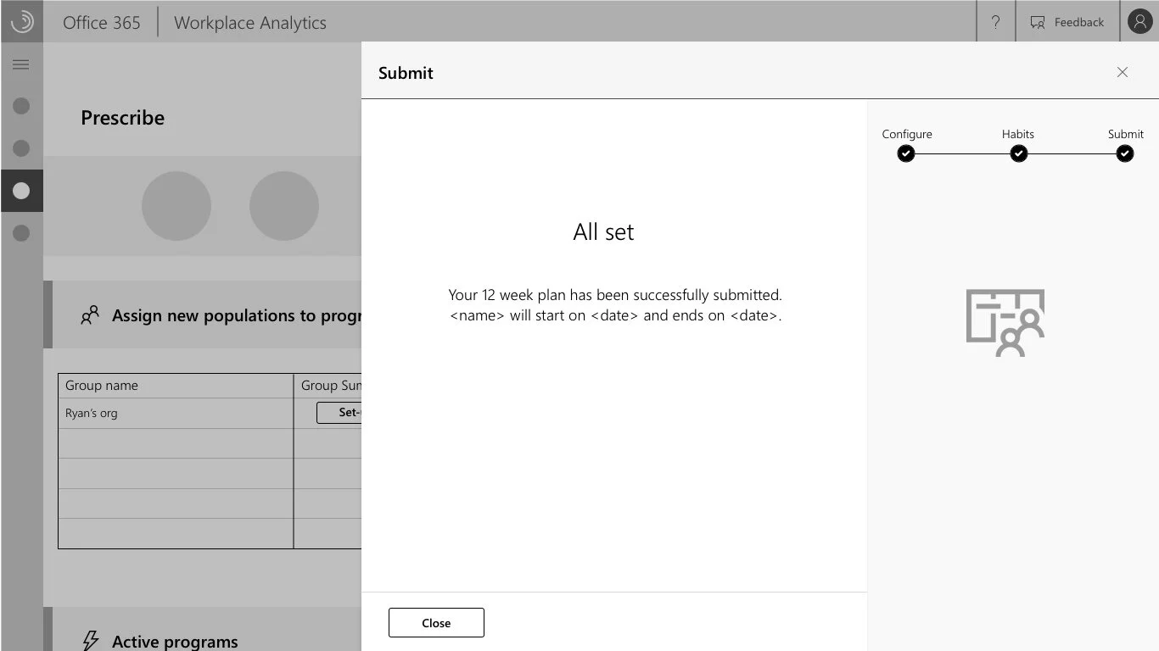1159x651 pixels.
Task: Click the people icon next to Assign new populations
Action: tap(90, 314)
